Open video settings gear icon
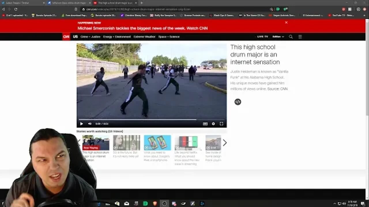369x207 pixels. pos(213,124)
